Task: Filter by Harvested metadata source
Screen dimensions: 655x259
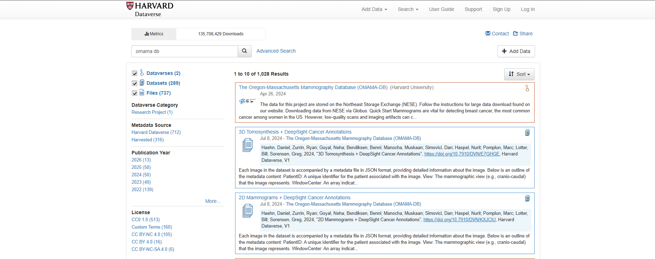Action: pyautogui.click(x=148, y=140)
